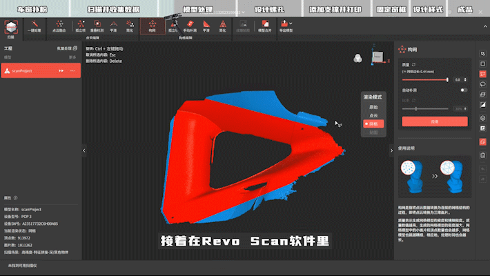Image resolution: width=490 pixels, height=276 pixels.
Task: Collapse the left project panel arrow
Action: pos(84,150)
